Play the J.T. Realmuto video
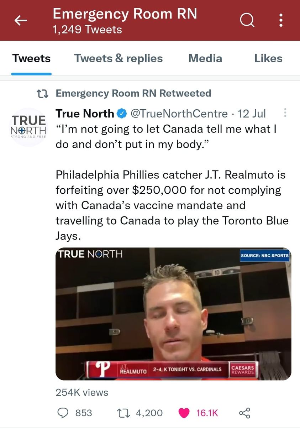The height and width of the screenshot is (429, 300). [173, 314]
